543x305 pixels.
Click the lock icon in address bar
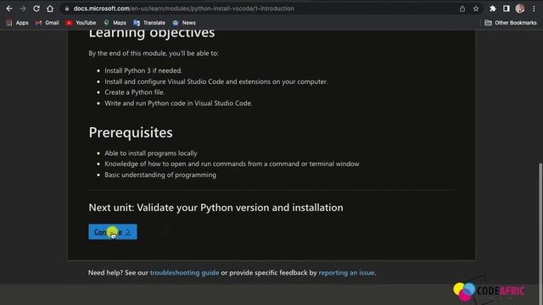[67, 8]
